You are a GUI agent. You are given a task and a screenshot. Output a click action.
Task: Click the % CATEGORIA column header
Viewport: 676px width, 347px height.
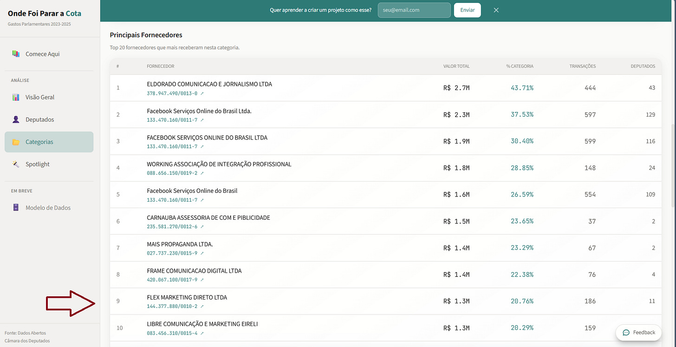[x=520, y=66]
